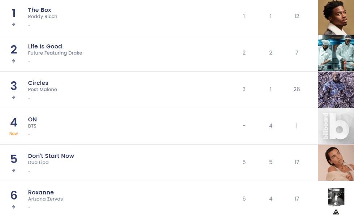Click the Dua Lipa cover thumbnail
354x215 pixels.
click(336, 163)
